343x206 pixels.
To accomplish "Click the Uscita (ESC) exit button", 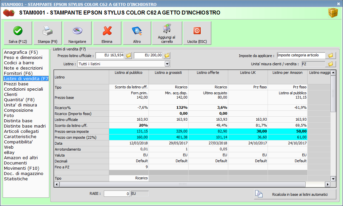I will click(197, 33).
